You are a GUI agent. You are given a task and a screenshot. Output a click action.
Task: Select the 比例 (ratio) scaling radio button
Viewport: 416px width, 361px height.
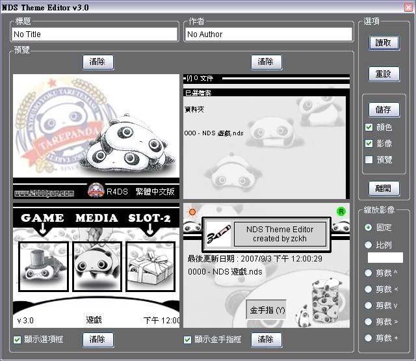pos(369,245)
